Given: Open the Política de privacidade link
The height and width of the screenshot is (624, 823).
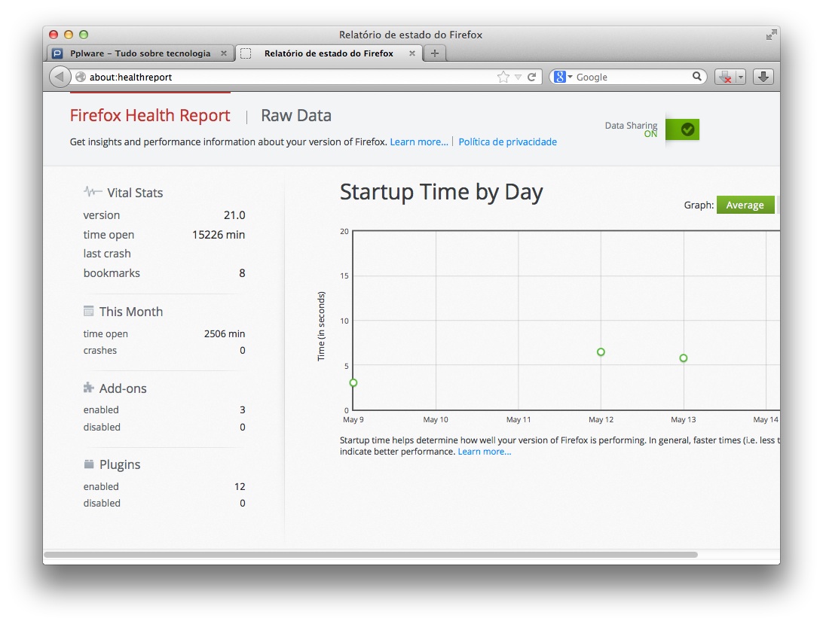Looking at the screenshot, I should click(x=507, y=142).
